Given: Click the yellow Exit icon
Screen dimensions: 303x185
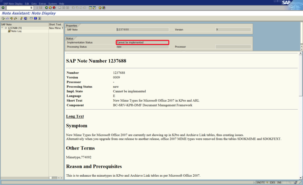Looking at the screenshot, I should click(x=50, y=8).
